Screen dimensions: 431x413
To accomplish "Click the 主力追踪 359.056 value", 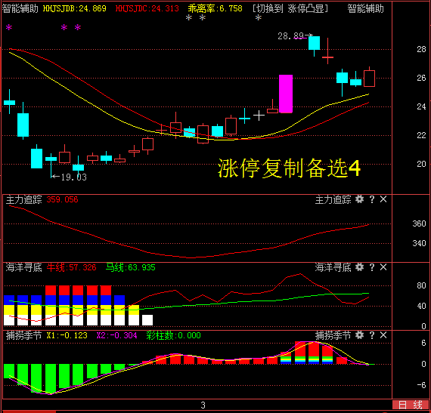I will [63, 199].
